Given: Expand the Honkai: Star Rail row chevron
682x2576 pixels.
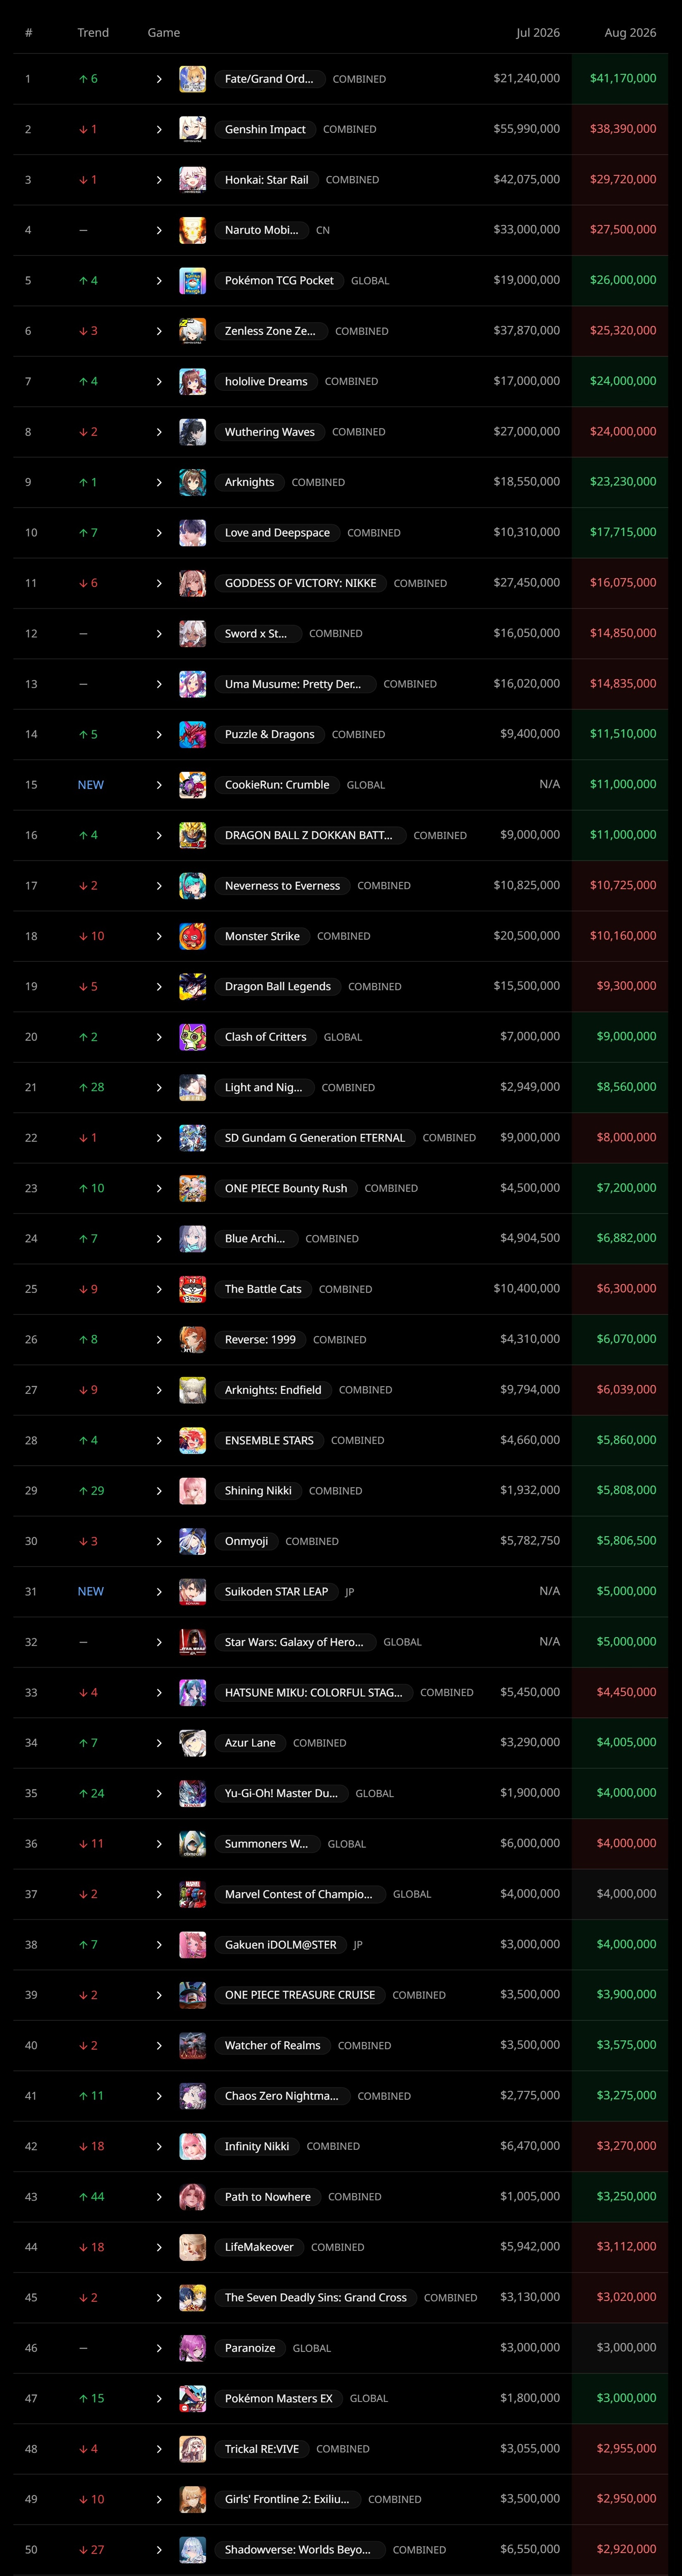Looking at the screenshot, I should 159,180.
